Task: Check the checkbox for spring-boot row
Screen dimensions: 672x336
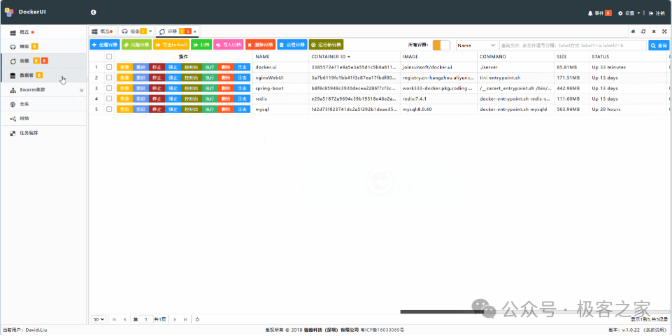Action: [x=109, y=88]
